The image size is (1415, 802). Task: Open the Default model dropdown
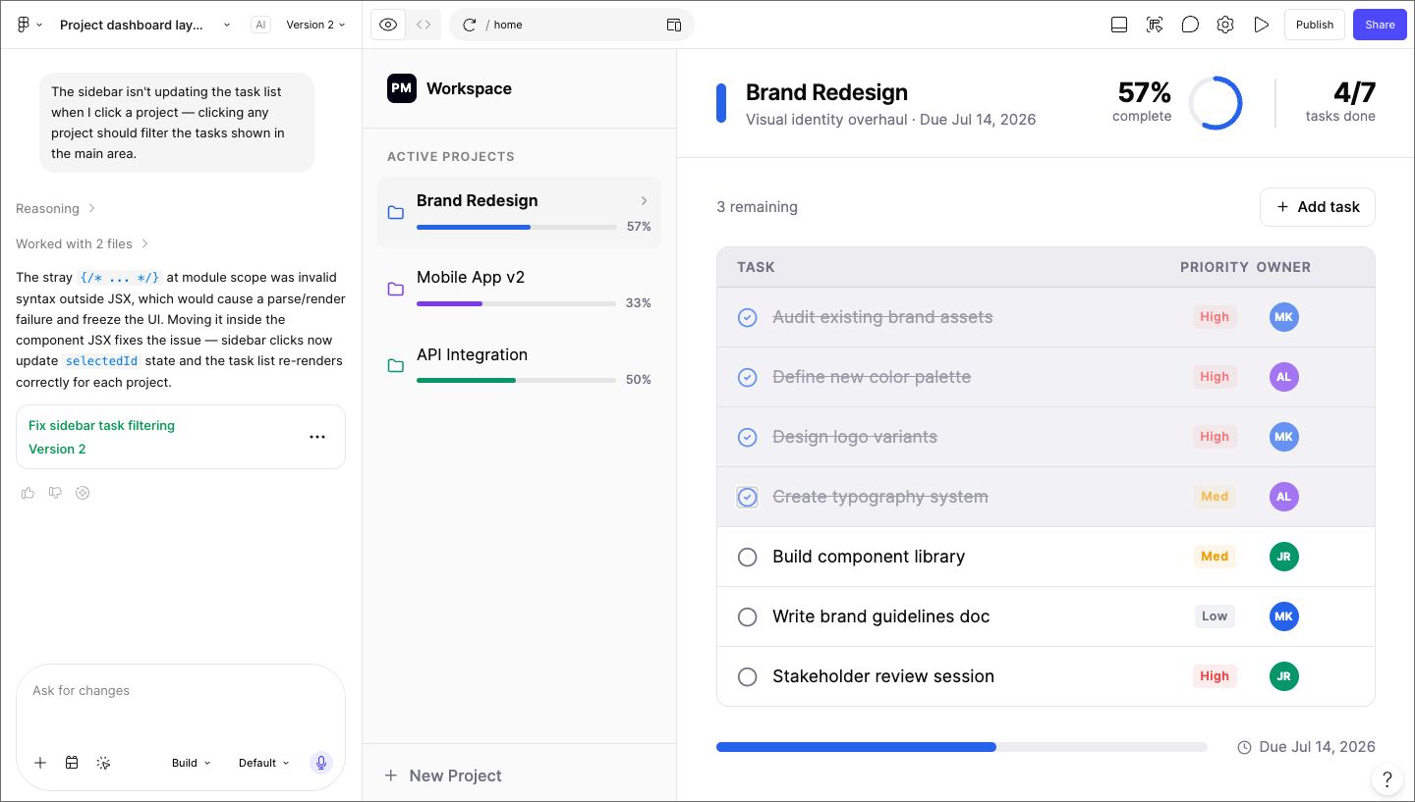click(264, 763)
